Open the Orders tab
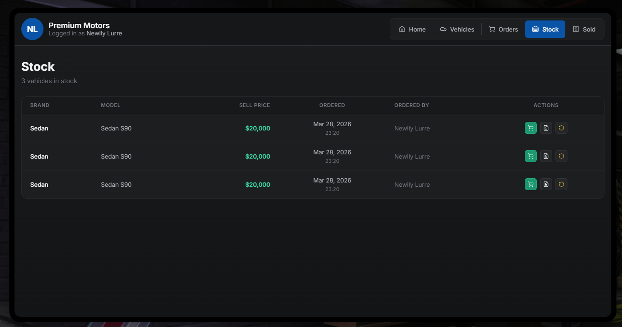The image size is (622, 327). (x=503, y=29)
